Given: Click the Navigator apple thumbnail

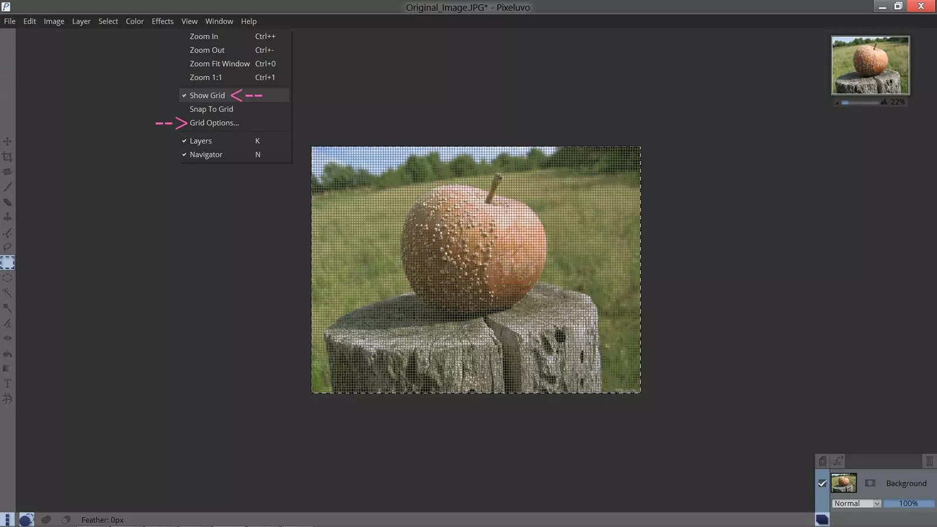Looking at the screenshot, I should click(870, 65).
